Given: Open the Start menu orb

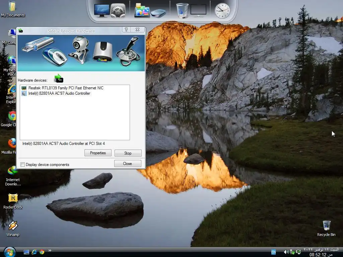Looking at the screenshot, I should point(10,252).
